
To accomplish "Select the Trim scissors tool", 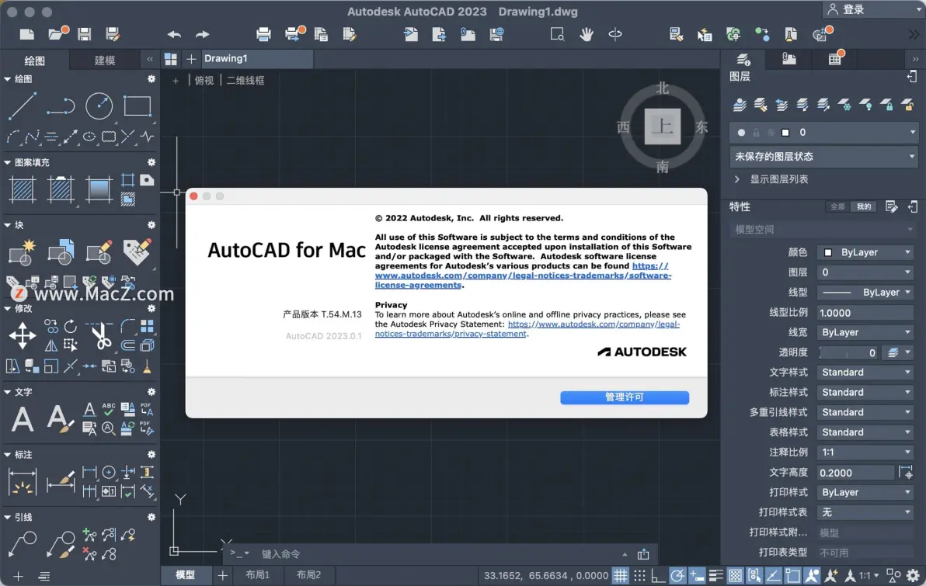I will point(99,335).
